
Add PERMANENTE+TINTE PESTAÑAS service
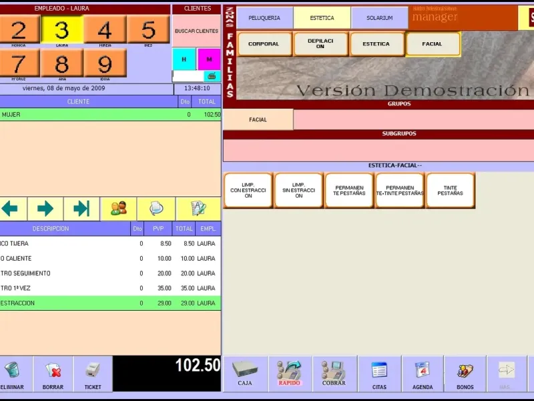point(400,190)
